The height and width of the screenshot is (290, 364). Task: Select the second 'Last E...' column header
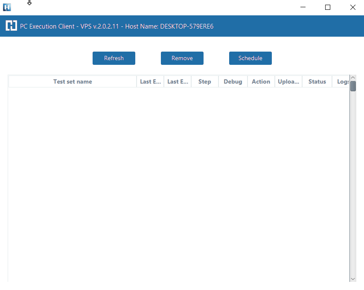pyautogui.click(x=178, y=81)
